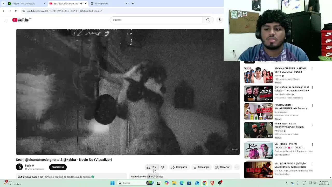Open the Copilot taskbar icon
Screen dimensions: 332x187
tap(166, 183)
